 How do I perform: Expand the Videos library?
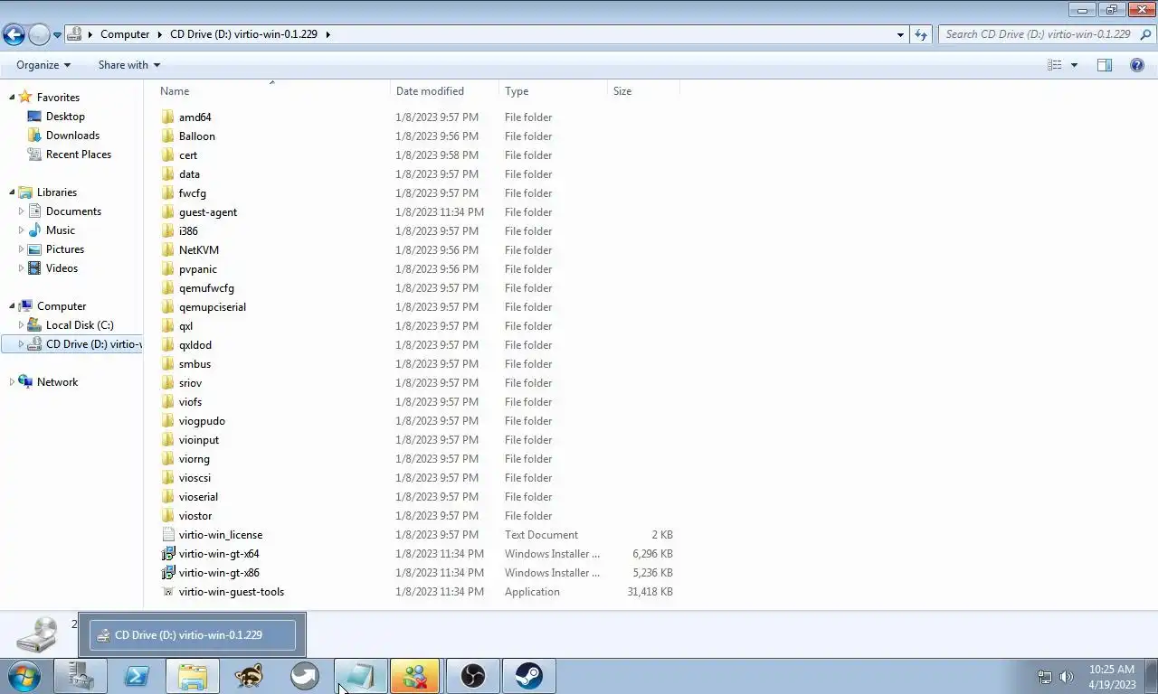[x=21, y=268]
